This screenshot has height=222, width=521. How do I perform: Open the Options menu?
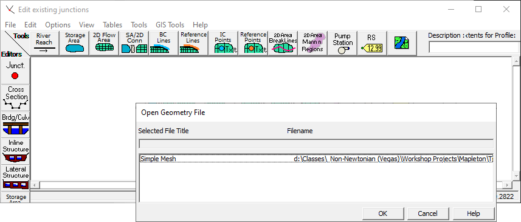click(x=58, y=24)
